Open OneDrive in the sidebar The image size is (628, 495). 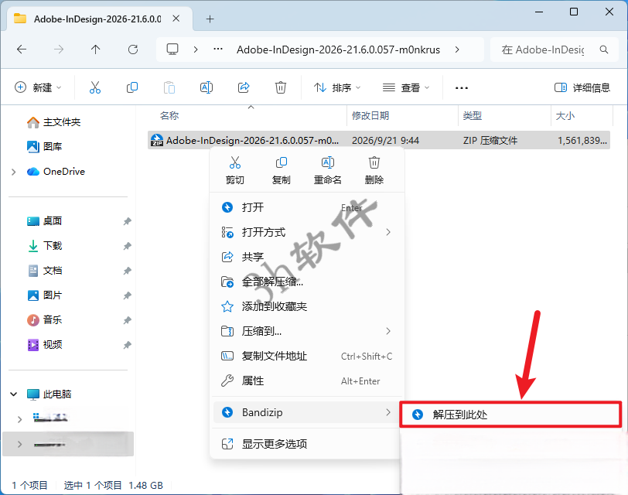(56, 172)
